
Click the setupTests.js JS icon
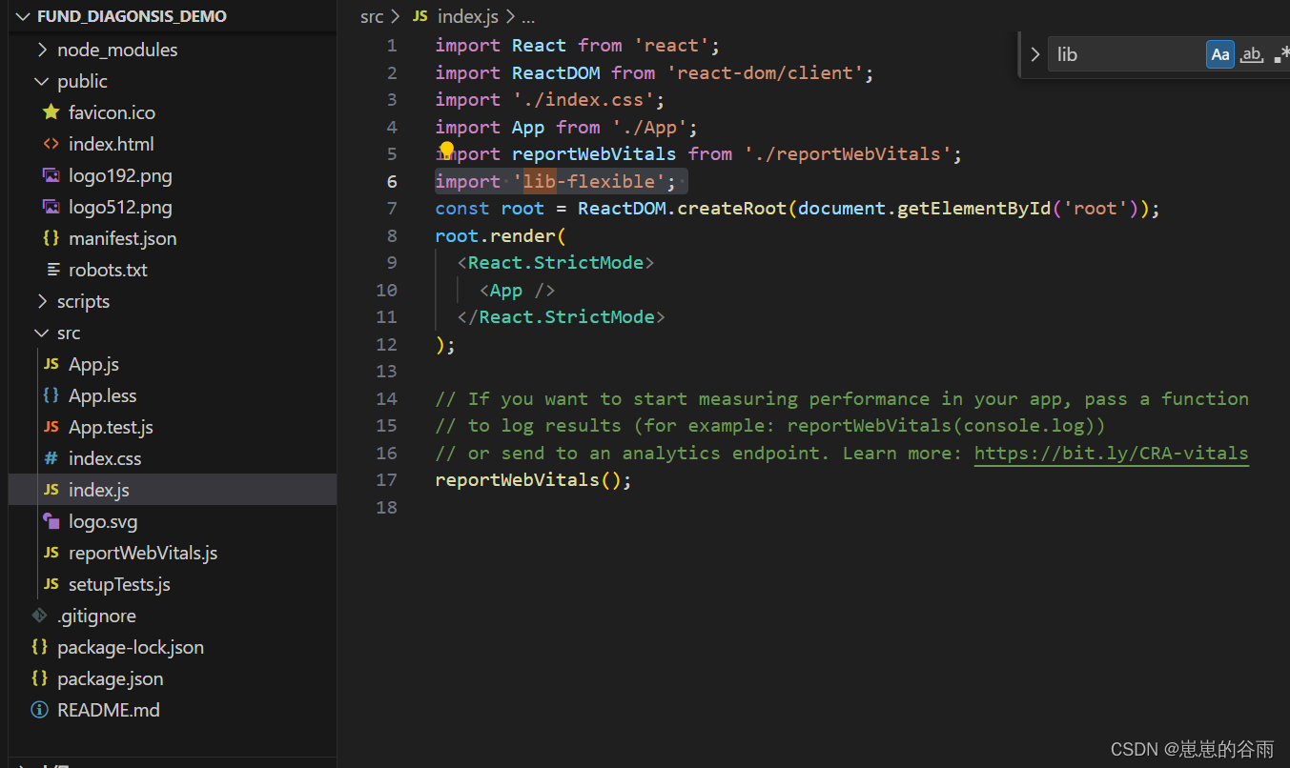tap(51, 584)
